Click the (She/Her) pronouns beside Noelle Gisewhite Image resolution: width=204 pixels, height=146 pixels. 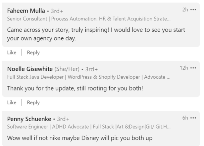click(67, 69)
